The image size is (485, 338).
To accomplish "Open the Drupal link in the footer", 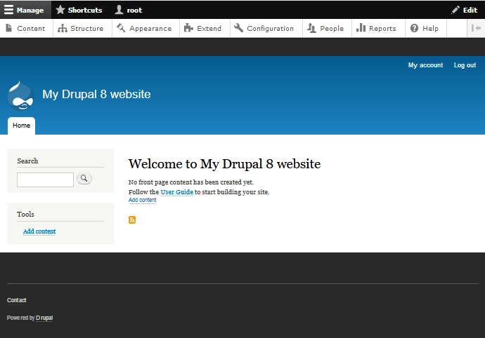I will (x=44, y=318).
